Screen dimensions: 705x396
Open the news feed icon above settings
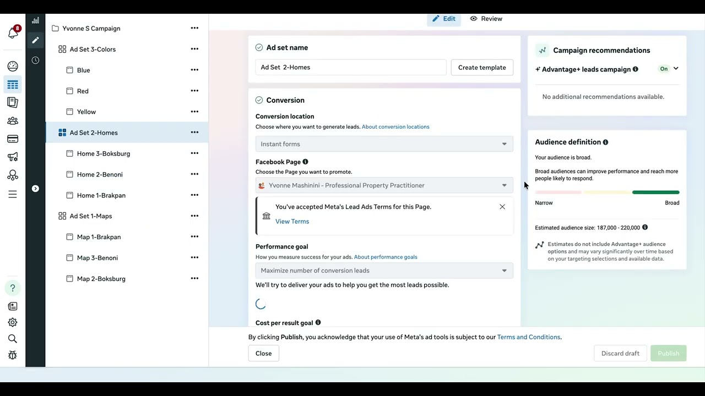[13, 306]
